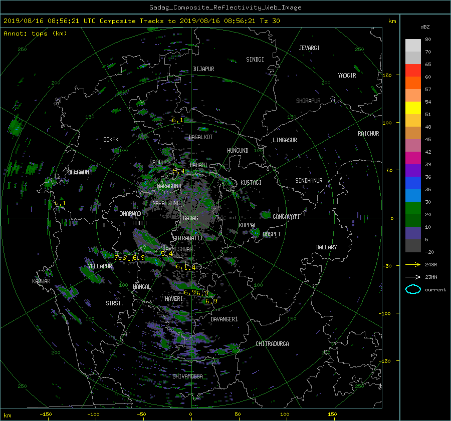Image resolution: width=451 pixels, height=421 pixels.
Task: Select the red 60 dBZ color swatch
Action: click(413, 71)
